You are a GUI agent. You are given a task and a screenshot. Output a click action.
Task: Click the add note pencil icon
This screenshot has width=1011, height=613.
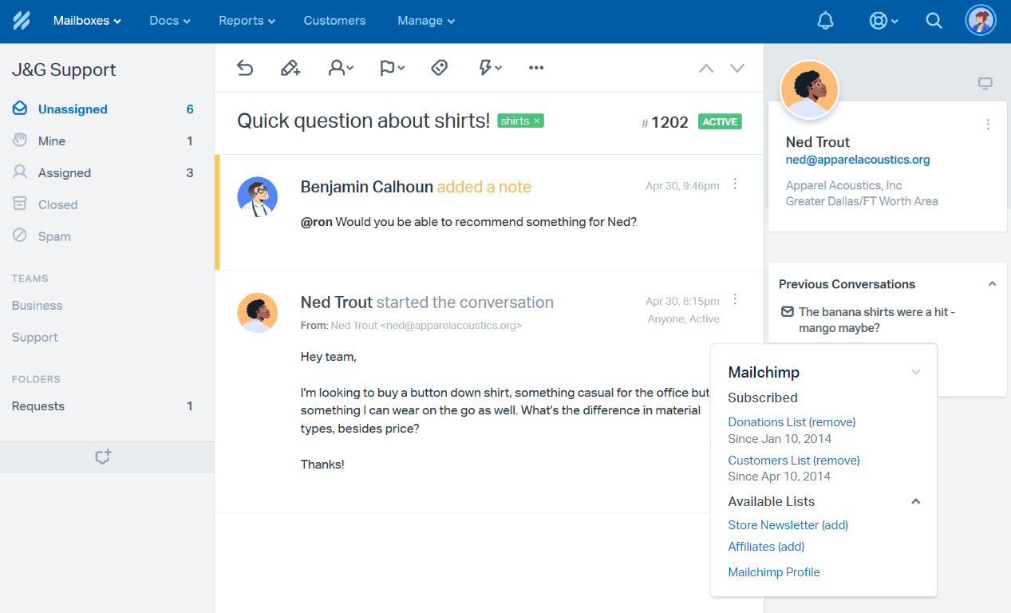tap(290, 69)
